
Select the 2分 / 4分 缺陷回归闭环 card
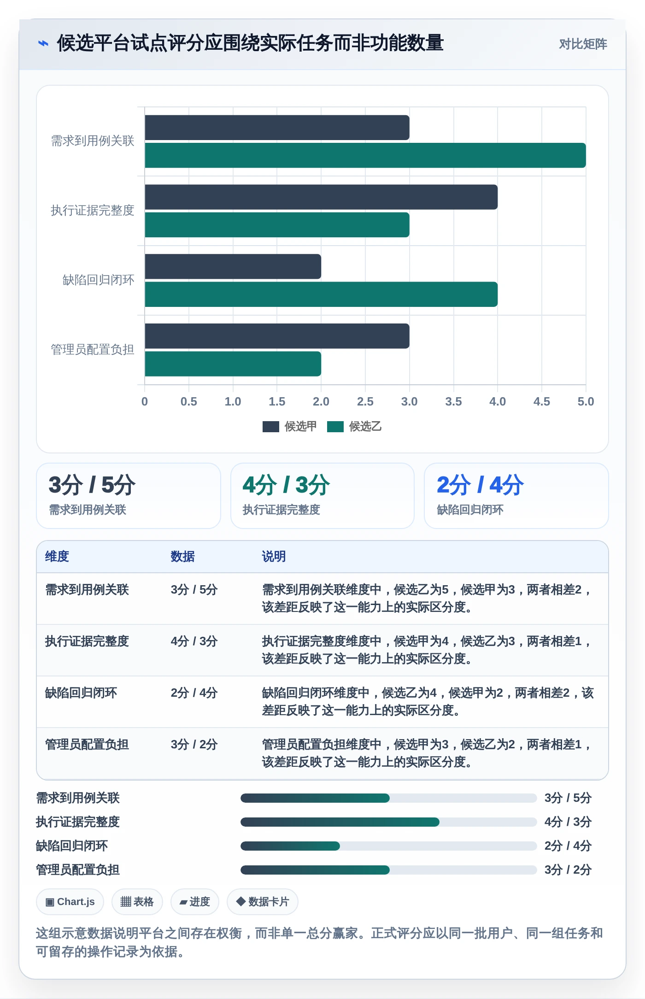point(516,496)
